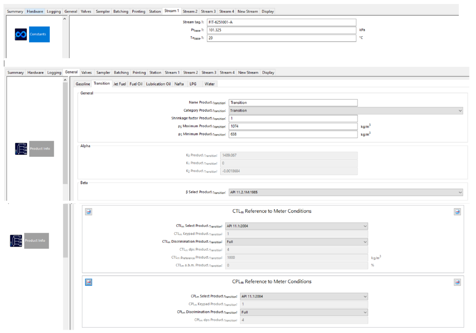
Task: Click the kPa unit label
Action: 362,30
